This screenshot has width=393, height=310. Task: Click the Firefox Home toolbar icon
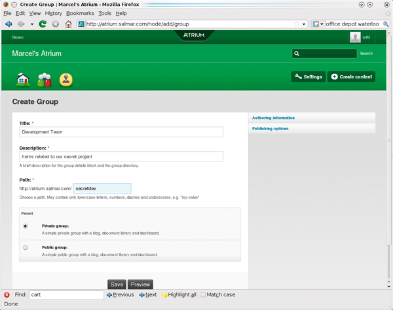[x=68, y=24]
